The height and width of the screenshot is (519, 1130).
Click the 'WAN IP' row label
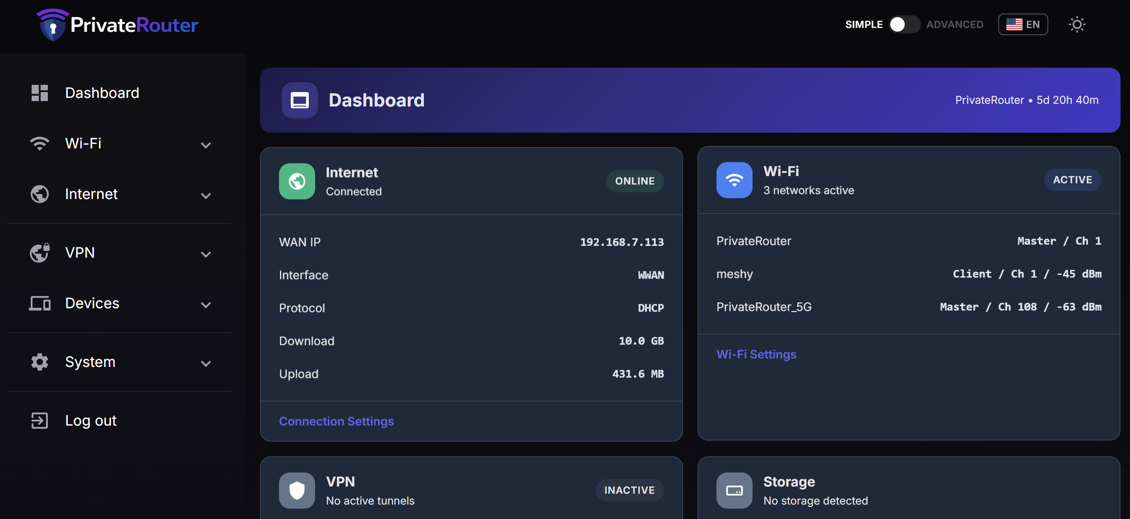(300, 242)
